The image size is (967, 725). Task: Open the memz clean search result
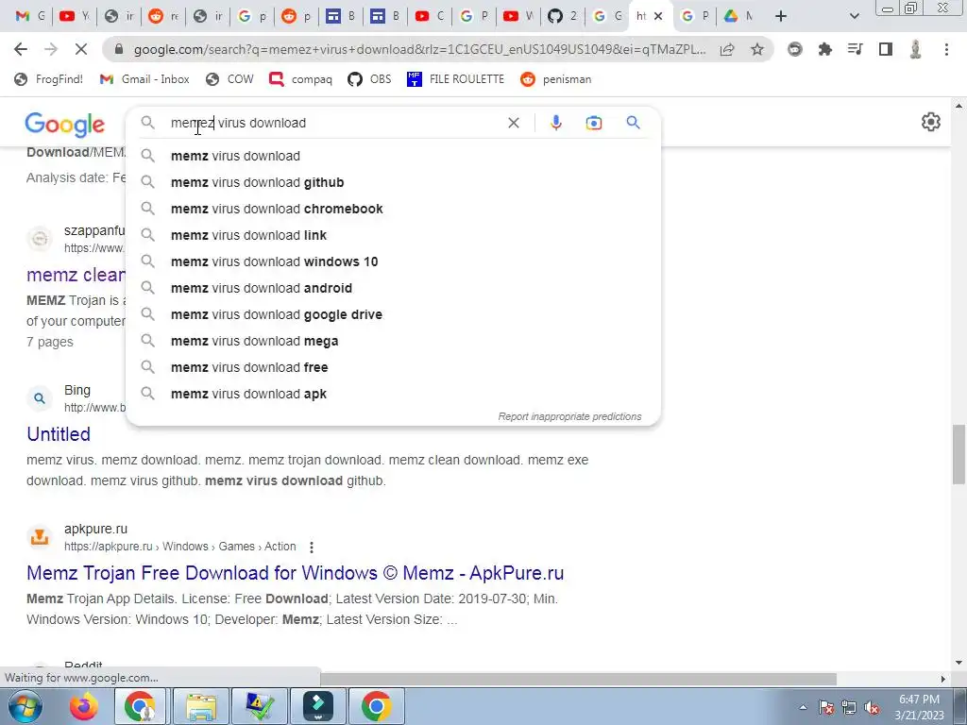(76, 275)
